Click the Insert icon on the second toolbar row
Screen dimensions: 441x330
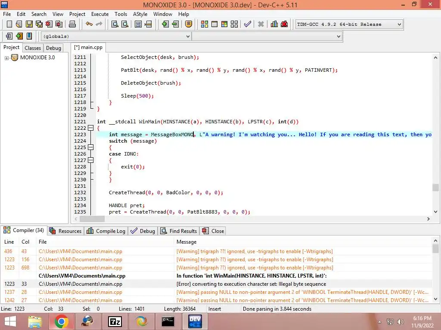(9, 36)
